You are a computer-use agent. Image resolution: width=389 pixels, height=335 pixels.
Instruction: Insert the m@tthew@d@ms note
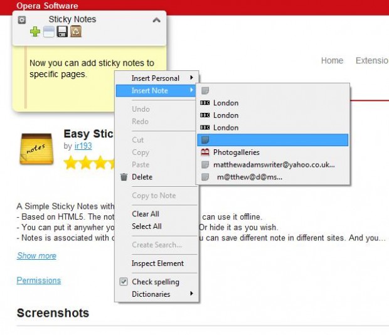pyautogui.click(x=273, y=177)
